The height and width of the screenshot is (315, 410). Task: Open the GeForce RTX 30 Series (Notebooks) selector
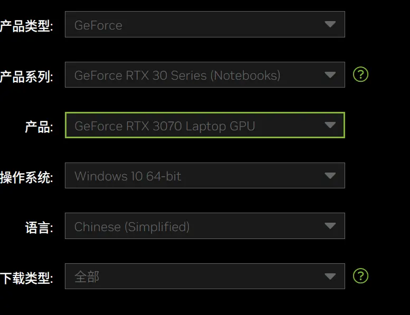click(205, 75)
